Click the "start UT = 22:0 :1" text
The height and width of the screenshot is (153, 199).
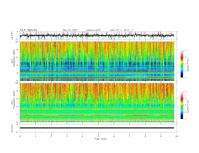tap(121, 30)
